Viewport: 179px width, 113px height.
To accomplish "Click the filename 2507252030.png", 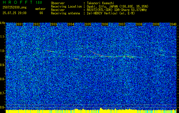I will (x=15, y=8).
